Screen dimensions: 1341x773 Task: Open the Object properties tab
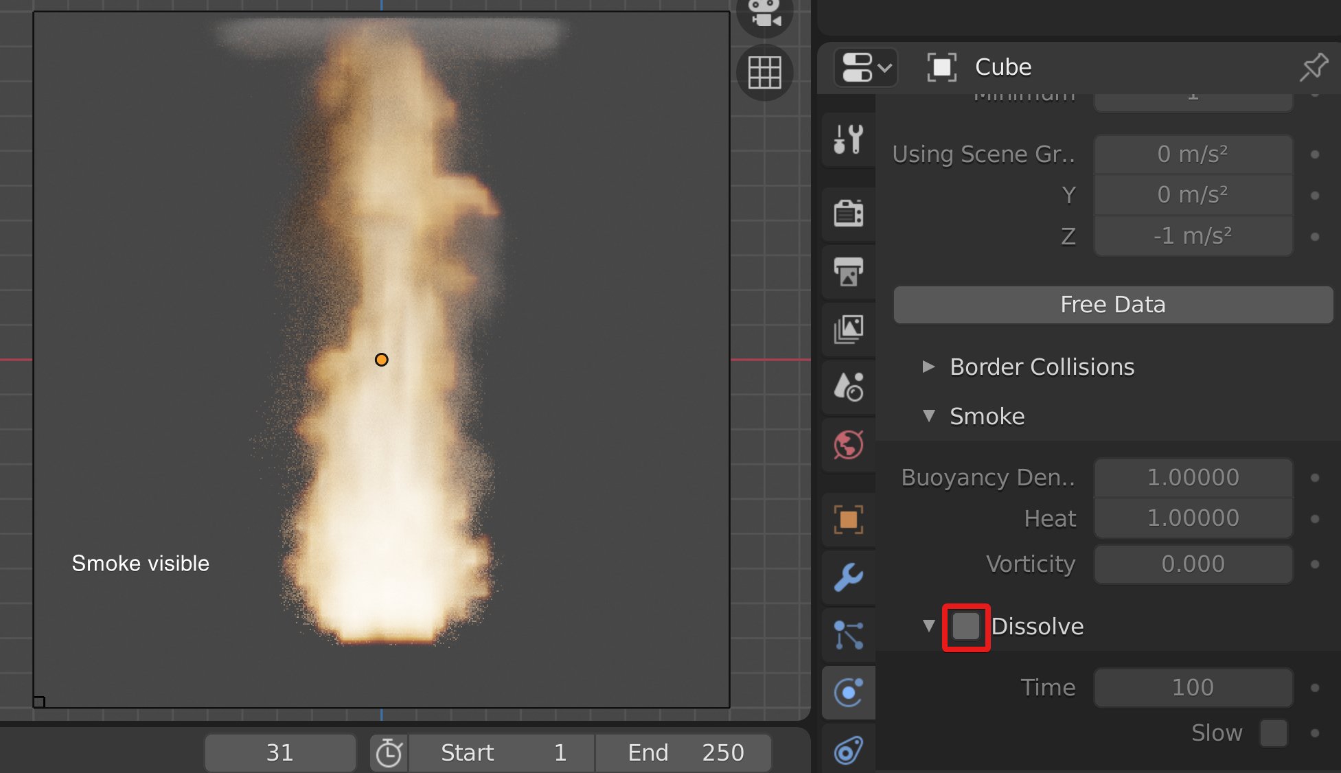click(848, 519)
